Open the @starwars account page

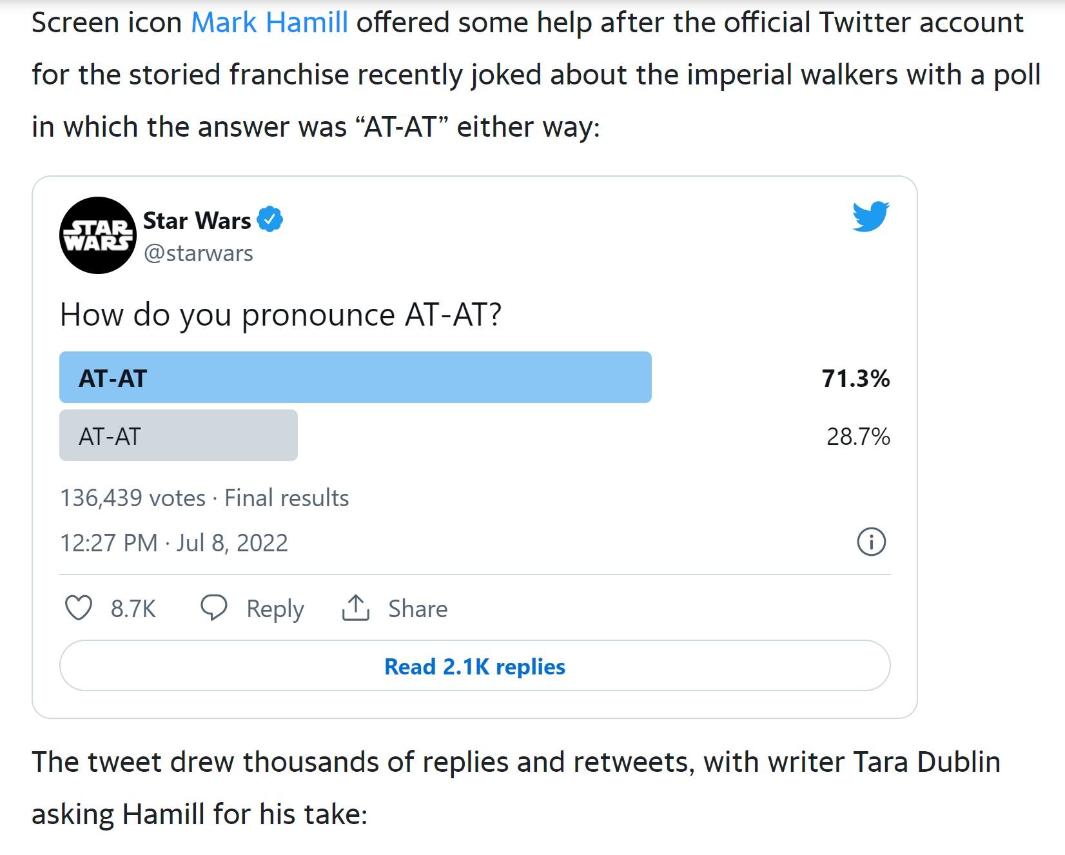(x=199, y=253)
